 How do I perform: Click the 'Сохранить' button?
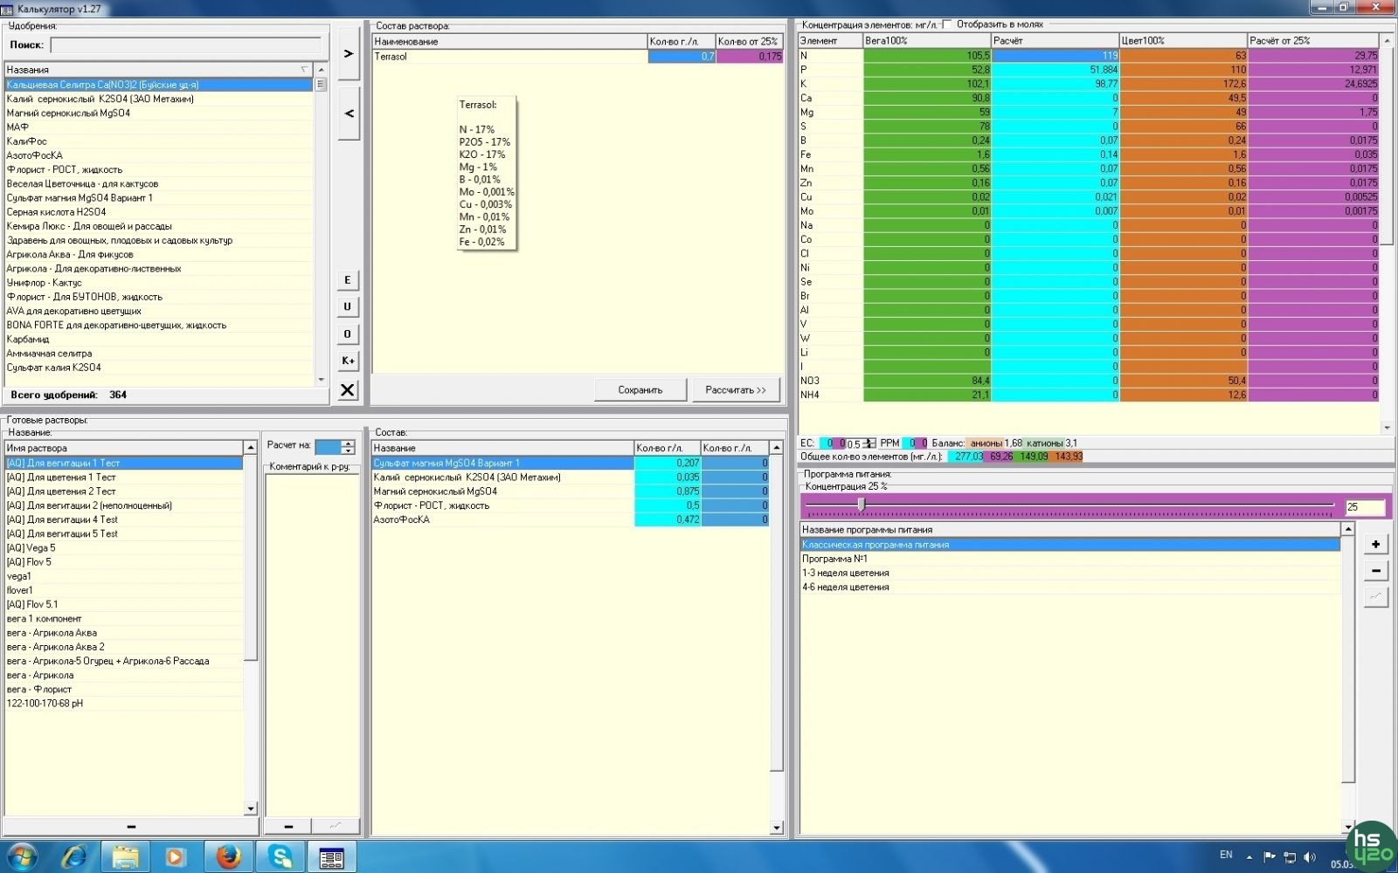640,390
